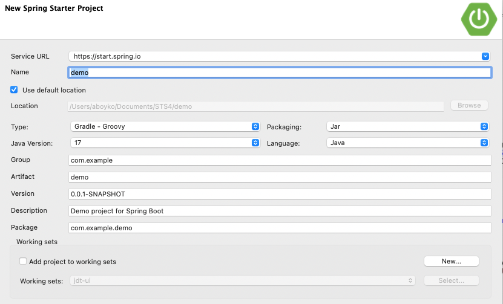Click into the Name text field
503x304 pixels.
click(278, 73)
